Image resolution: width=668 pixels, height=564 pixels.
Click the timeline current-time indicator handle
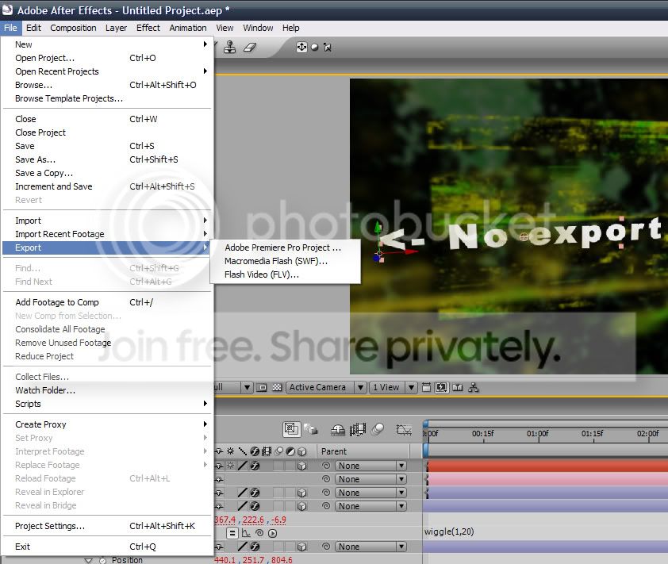click(425, 424)
